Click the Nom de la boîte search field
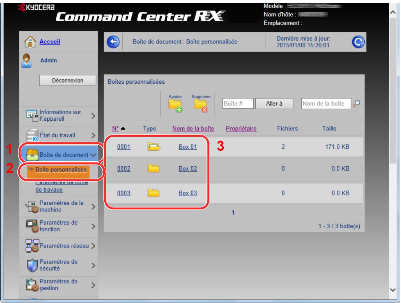401x303 pixels. click(x=326, y=104)
